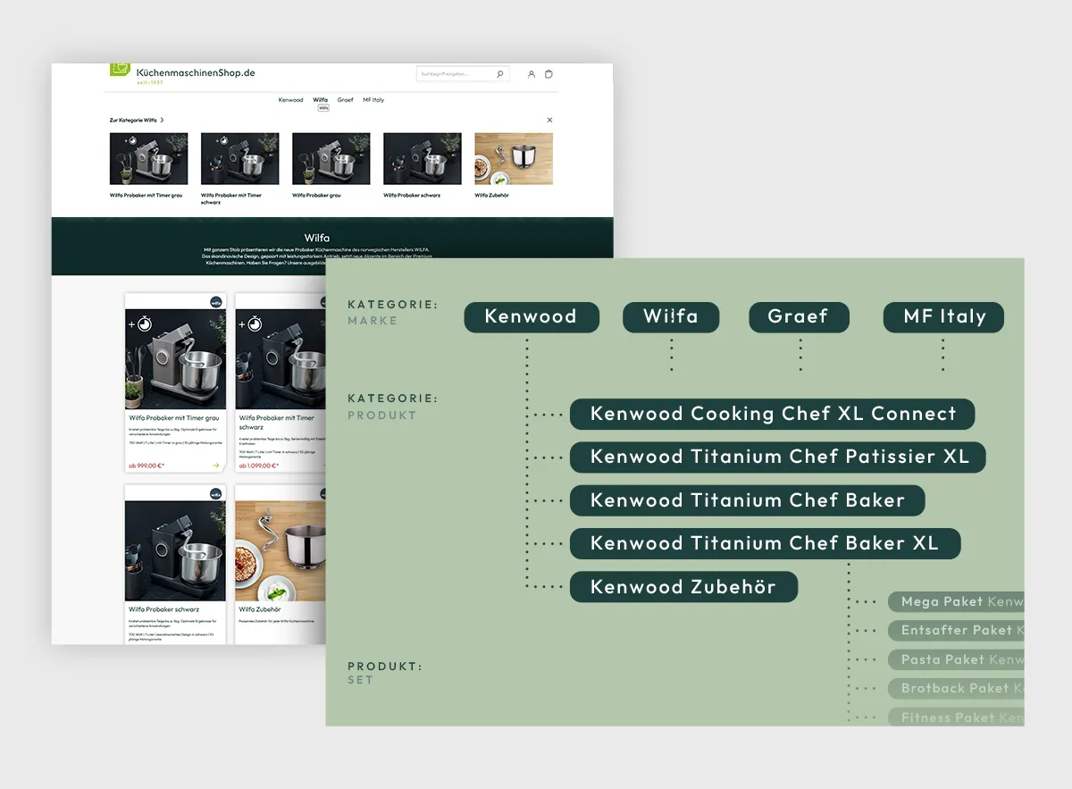The width and height of the screenshot is (1072, 789).
Task: Open flyout thumbnail Wilfa Probaker grau
Action: coord(331,159)
